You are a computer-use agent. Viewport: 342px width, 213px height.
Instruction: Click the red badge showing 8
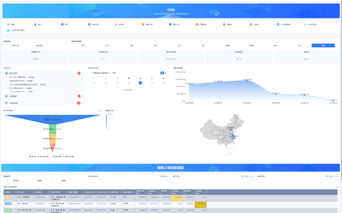pyautogui.click(x=79, y=73)
